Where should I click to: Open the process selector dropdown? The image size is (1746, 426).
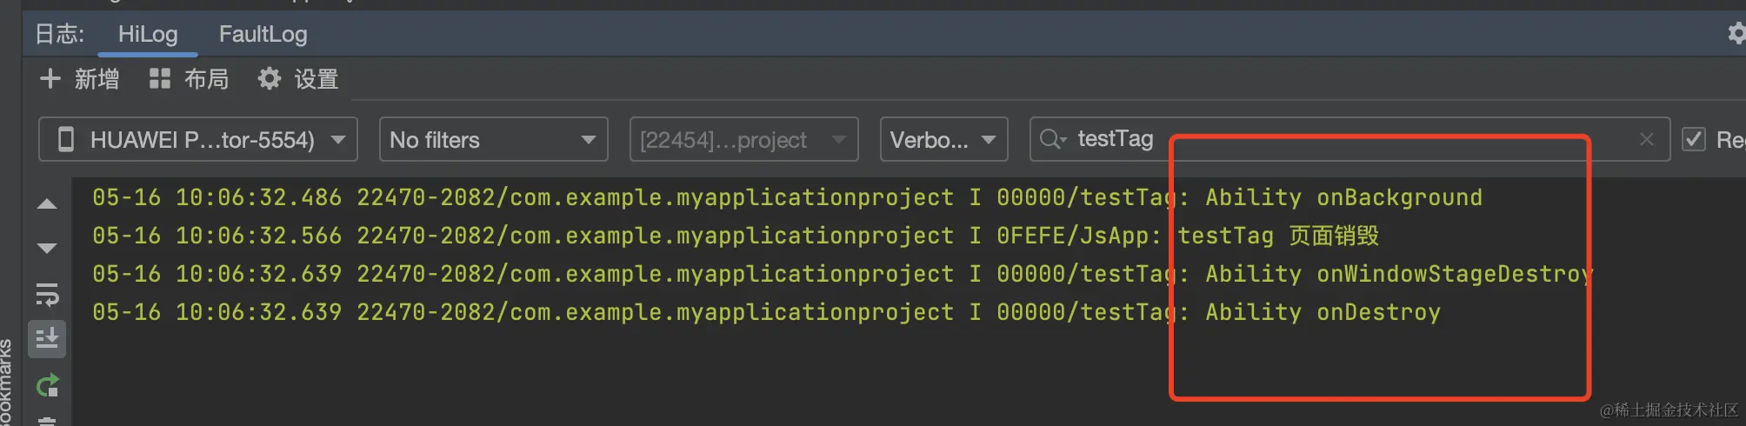[x=743, y=140]
